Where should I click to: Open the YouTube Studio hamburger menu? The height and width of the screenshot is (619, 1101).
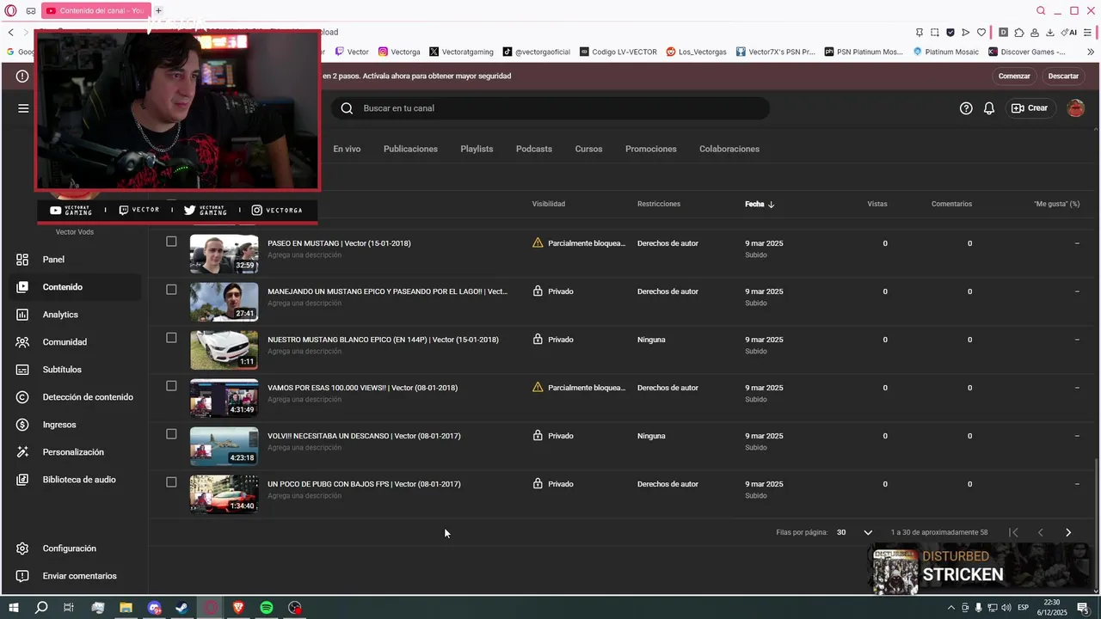coord(23,108)
